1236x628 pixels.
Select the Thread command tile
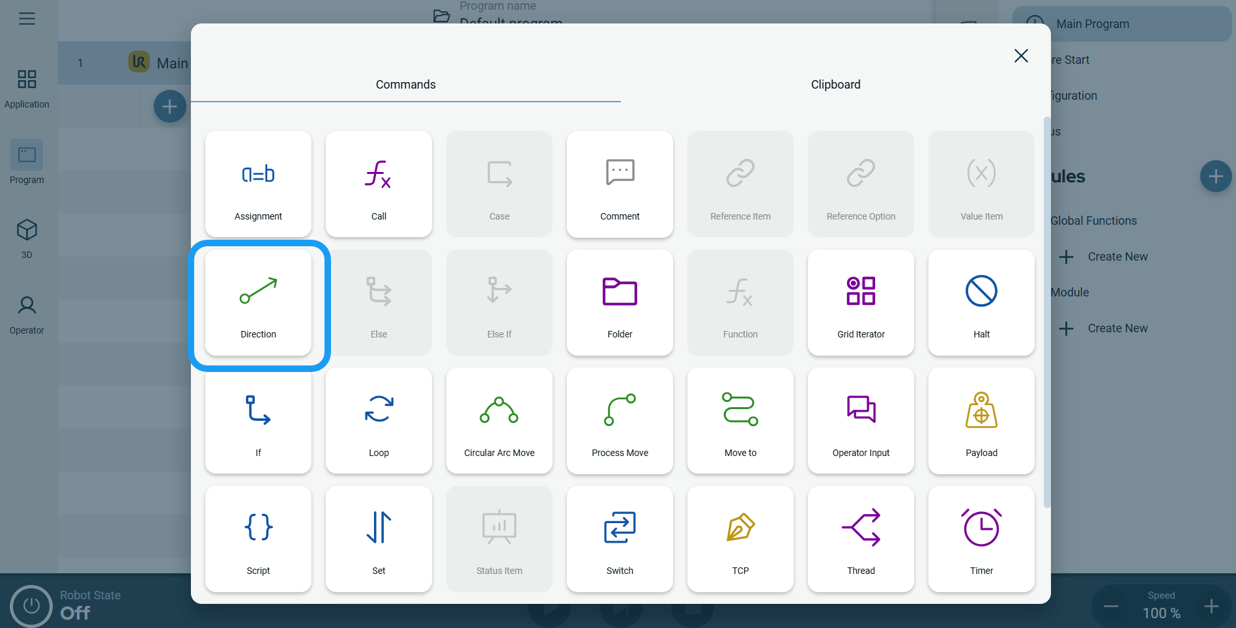[861, 539]
